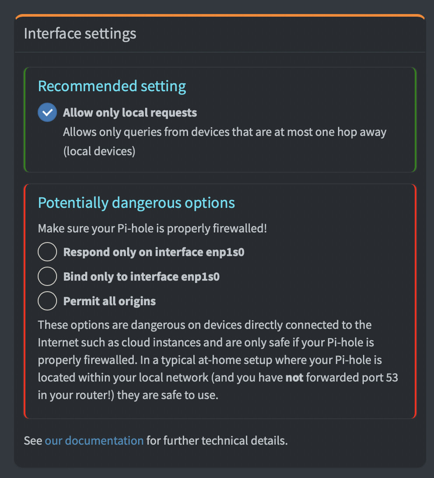Click the local devices description text
Screen dimensions: 434x478
click(224, 140)
